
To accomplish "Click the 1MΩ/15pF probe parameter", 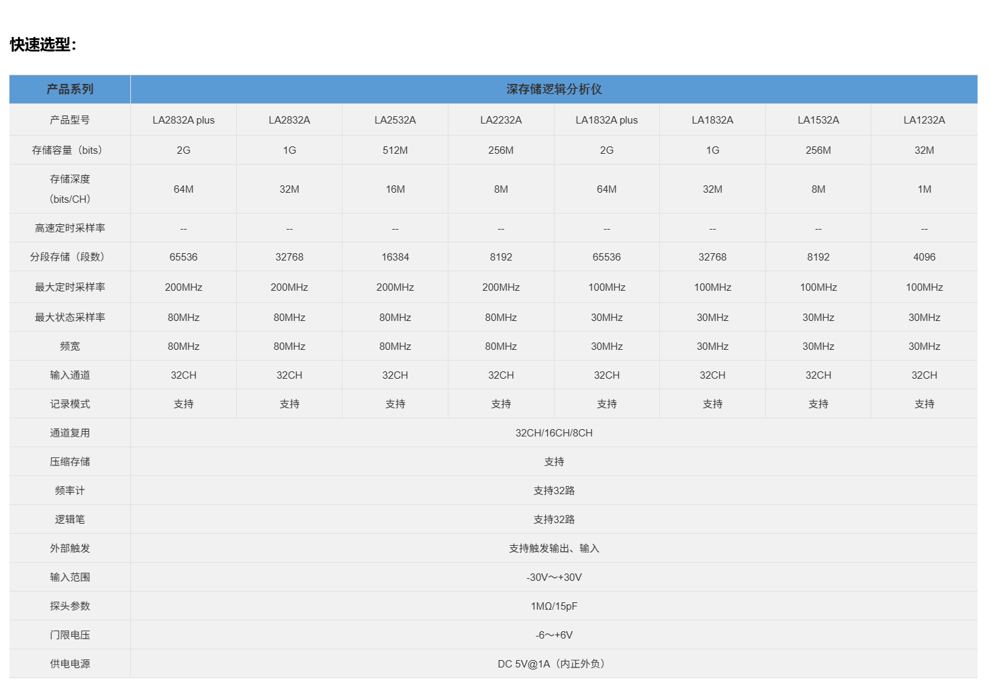I will (x=554, y=606).
